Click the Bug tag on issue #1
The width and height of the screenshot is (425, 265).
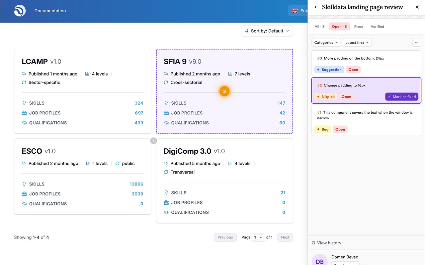323,130
